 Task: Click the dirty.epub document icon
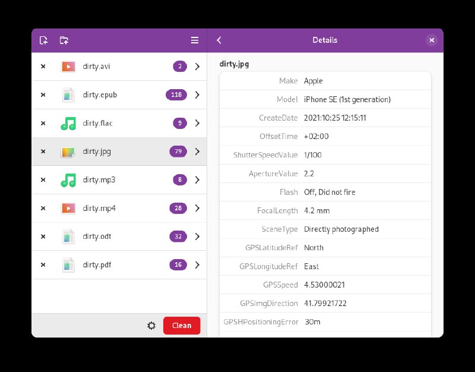(68, 94)
